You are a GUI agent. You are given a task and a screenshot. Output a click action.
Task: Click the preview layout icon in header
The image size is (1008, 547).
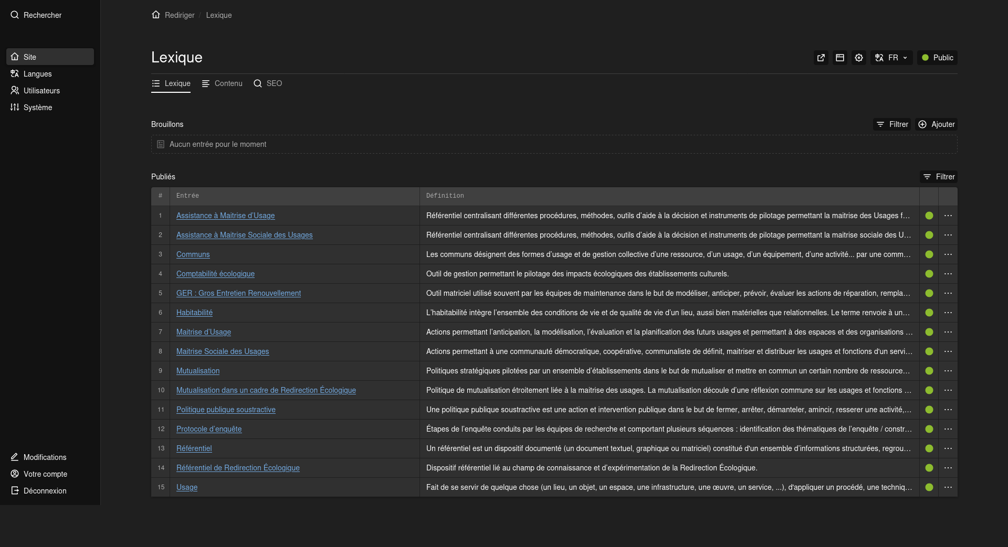pyautogui.click(x=840, y=58)
